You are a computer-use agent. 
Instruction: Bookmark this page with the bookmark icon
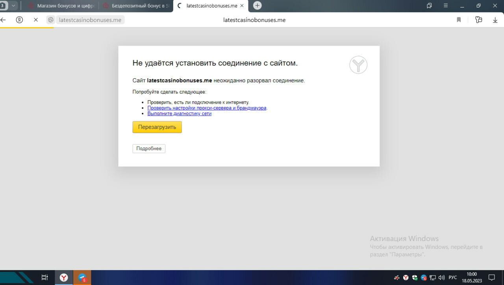(x=459, y=20)
